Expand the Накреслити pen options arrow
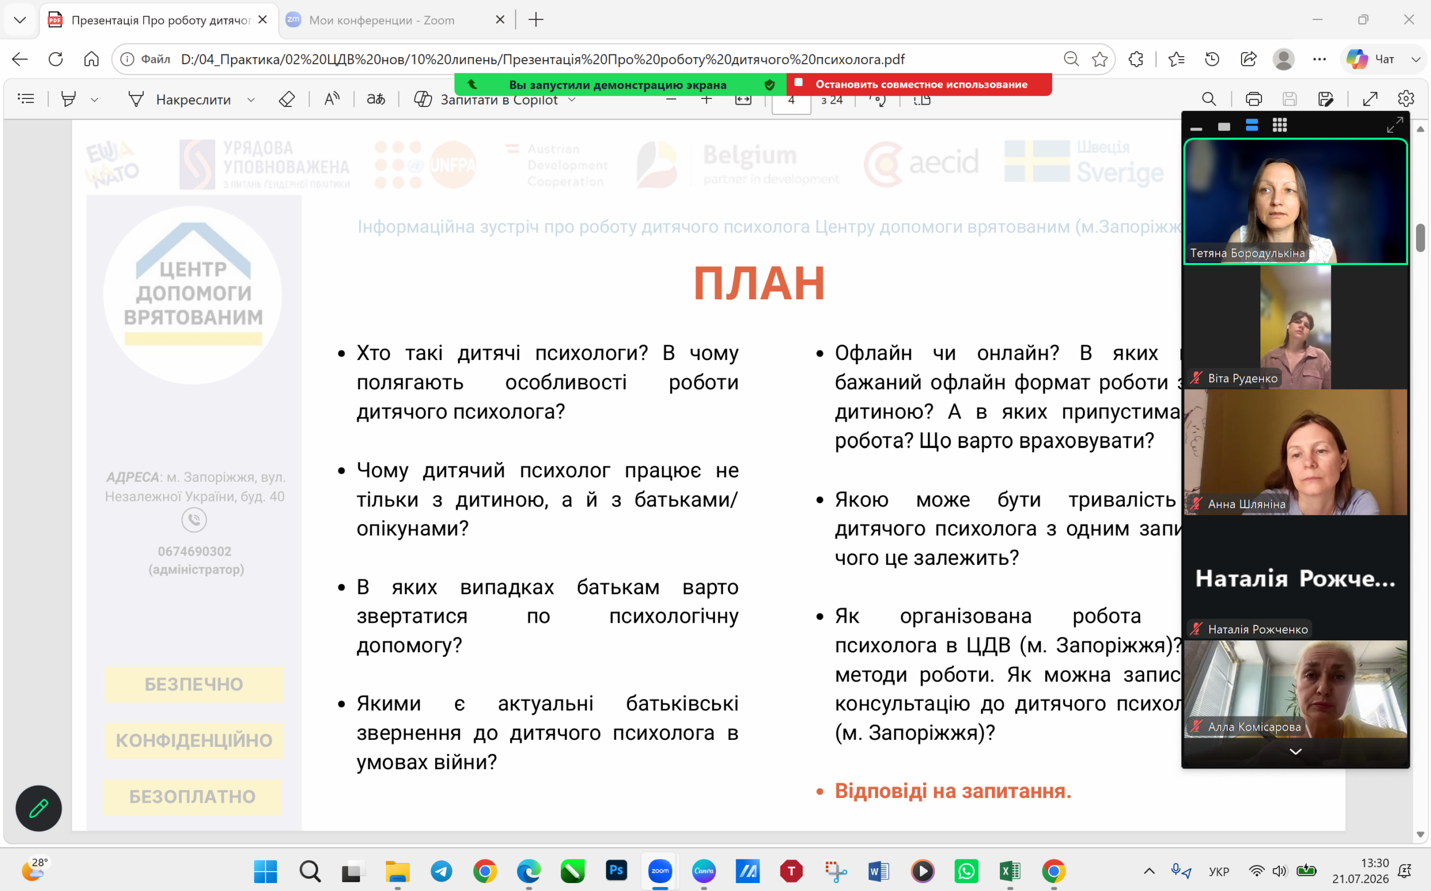 (x=251, y=100)
